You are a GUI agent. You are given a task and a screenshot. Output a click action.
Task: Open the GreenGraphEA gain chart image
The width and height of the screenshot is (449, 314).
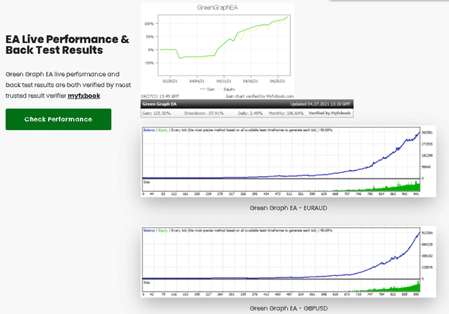pos(217,51)
